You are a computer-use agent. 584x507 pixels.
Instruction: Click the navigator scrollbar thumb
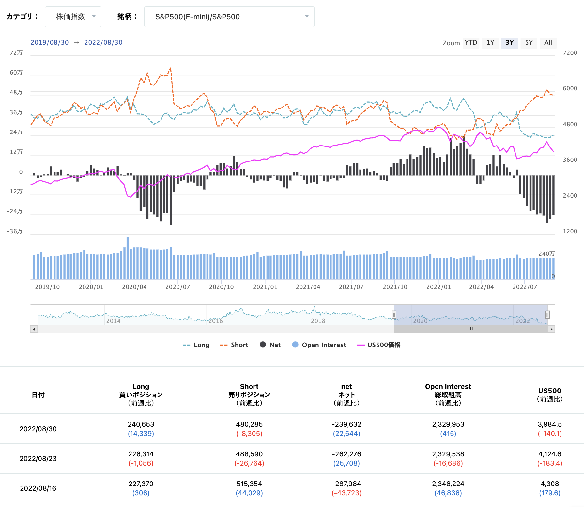471,329
